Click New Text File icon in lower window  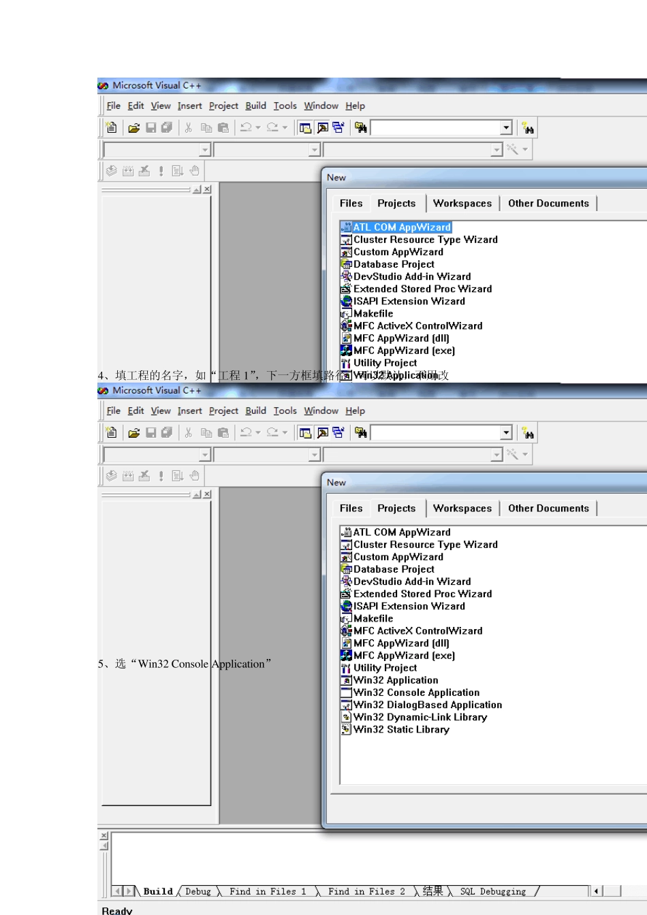pos(112,432)
